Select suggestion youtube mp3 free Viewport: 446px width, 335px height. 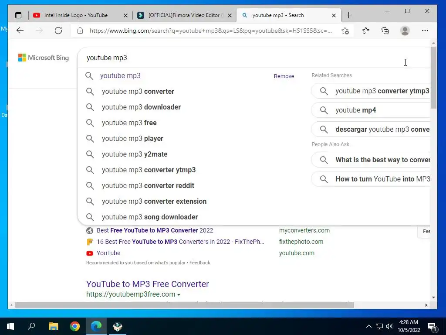(x=129, y=123)
